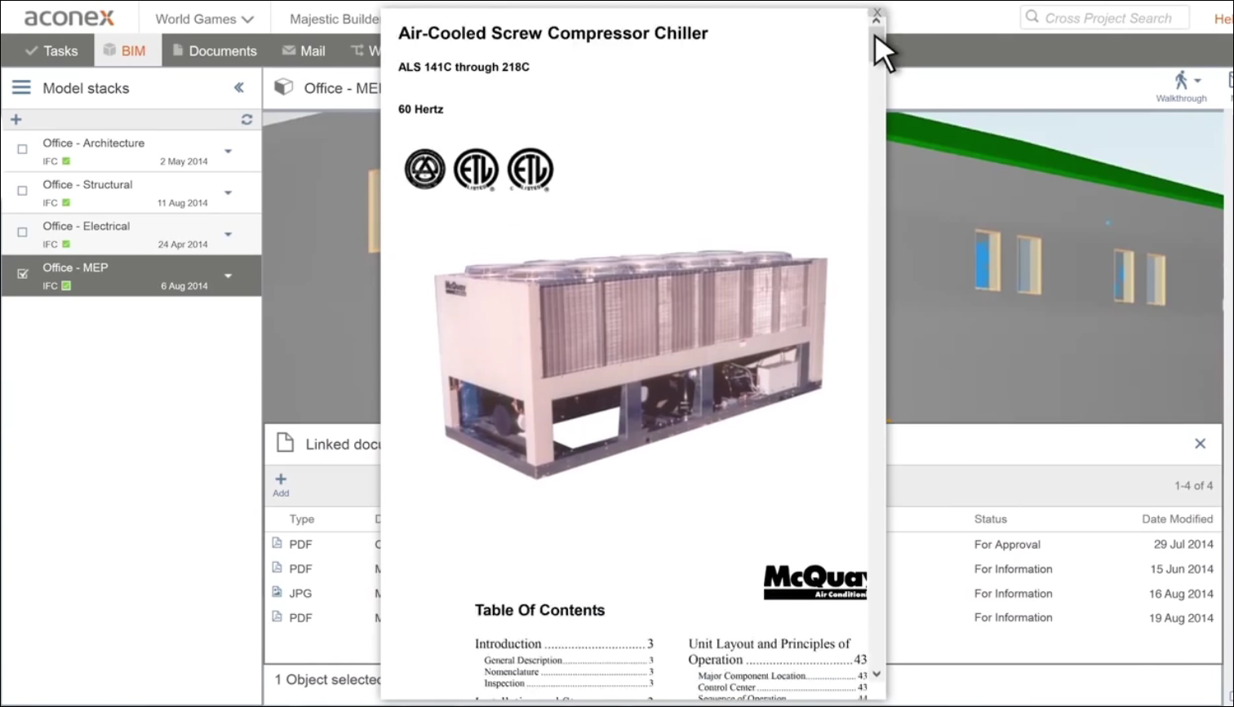Open the Walkthrough mode dropdown arrow

[x=1197, y=81]
